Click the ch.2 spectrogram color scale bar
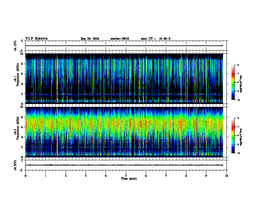 pos(233,136)
